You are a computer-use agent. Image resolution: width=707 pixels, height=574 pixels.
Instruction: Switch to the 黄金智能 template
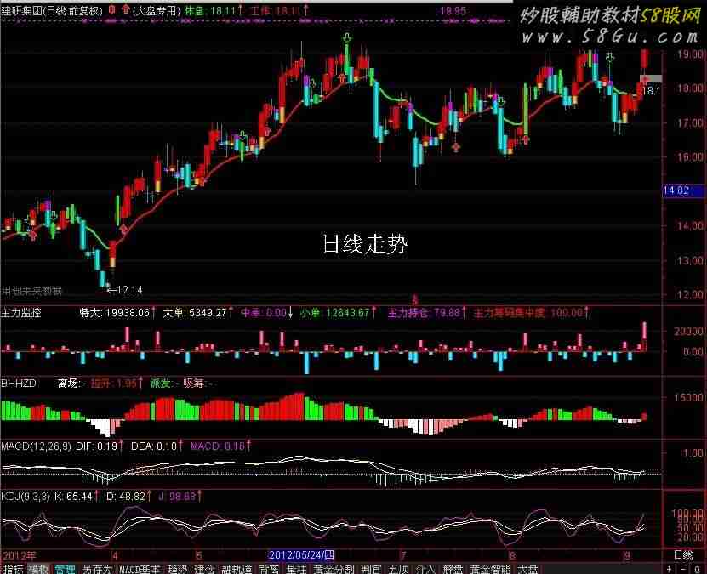(490, 569)
